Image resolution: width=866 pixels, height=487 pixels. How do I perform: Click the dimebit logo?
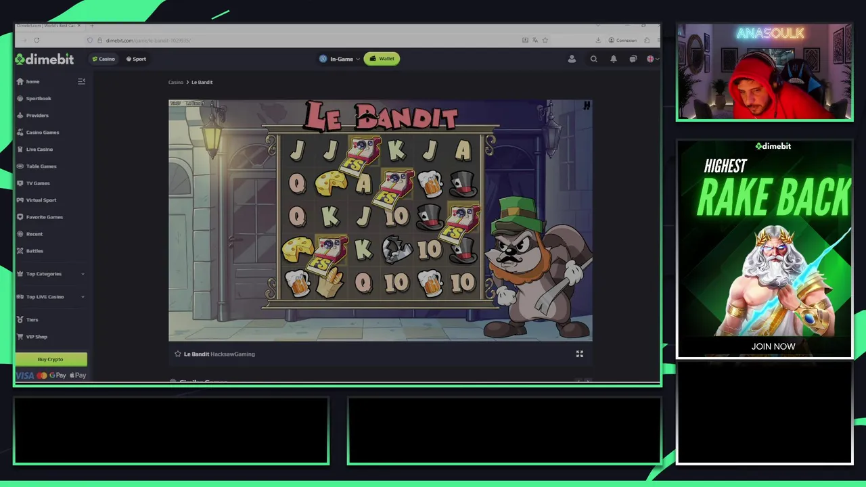coord(45,59)
